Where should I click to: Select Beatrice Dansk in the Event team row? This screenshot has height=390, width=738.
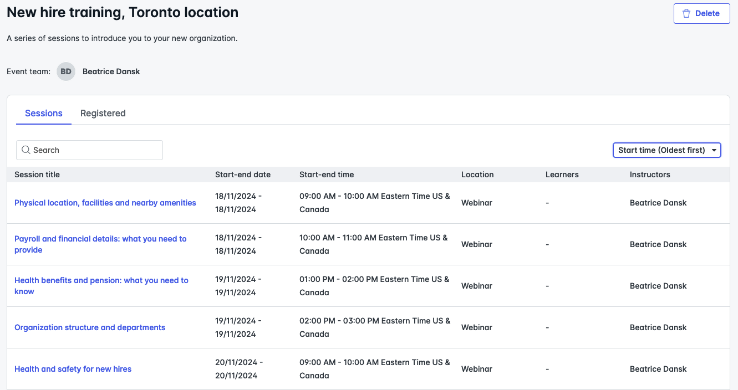[111, 71]
